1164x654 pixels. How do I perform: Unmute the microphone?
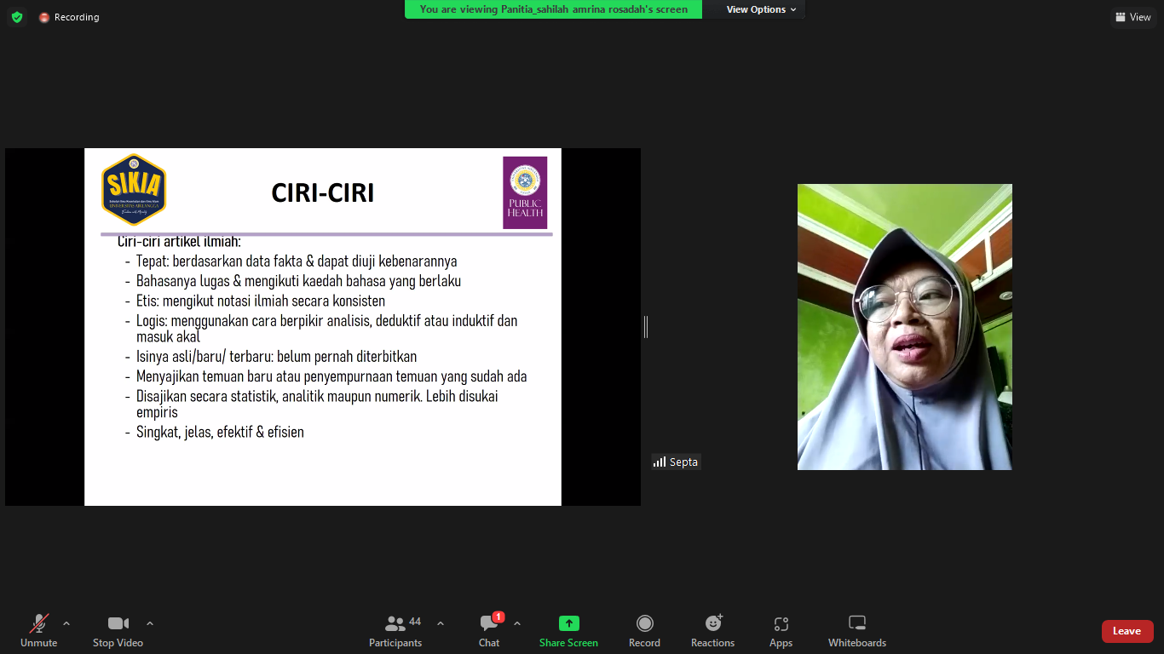pyautogui.click(x=38, y=630)
